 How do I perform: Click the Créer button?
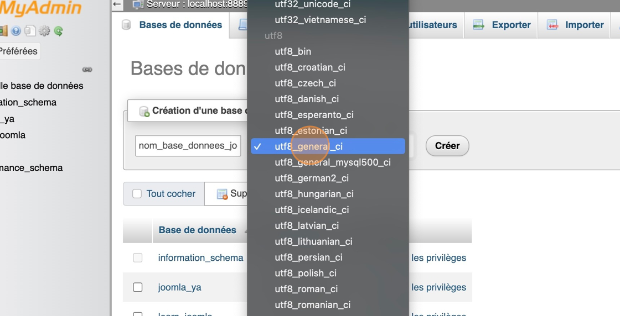[447, 146]
